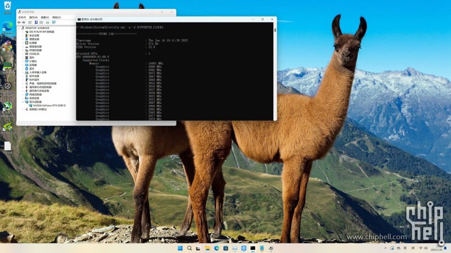The width and height of the screenshot is (451, 253).
Task: Show hidden icons tray chevron
Action: tap(386, 248)
